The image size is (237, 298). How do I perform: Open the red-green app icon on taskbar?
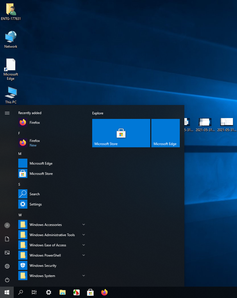point(77,292)
